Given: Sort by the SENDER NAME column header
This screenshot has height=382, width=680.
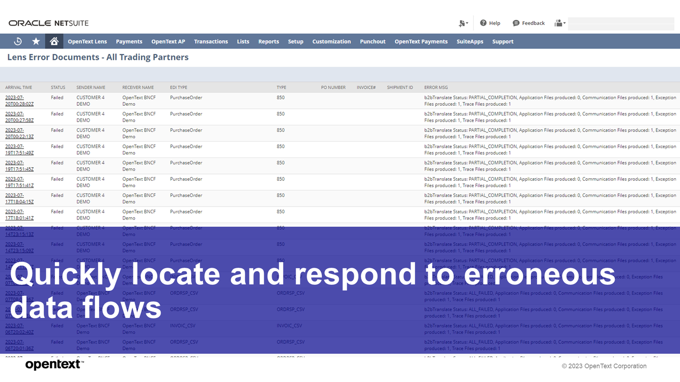Looking at the screenshot, I should point(91,87).
